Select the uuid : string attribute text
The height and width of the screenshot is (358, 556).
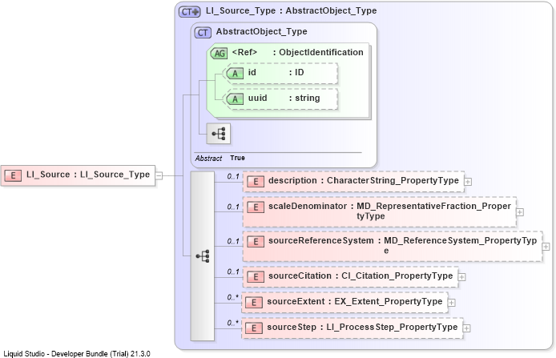[284, 99]
